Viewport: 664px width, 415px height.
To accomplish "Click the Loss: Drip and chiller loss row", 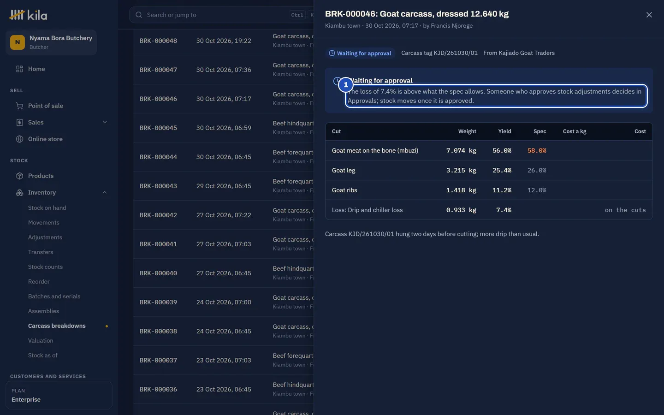I will (489, 210).
